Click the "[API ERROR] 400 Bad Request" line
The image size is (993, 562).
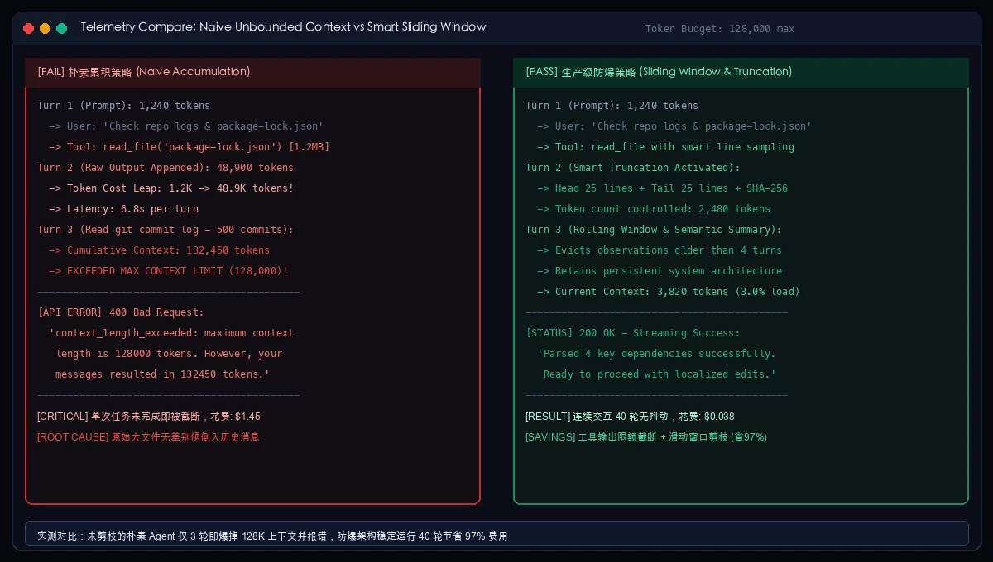[121, 312]
